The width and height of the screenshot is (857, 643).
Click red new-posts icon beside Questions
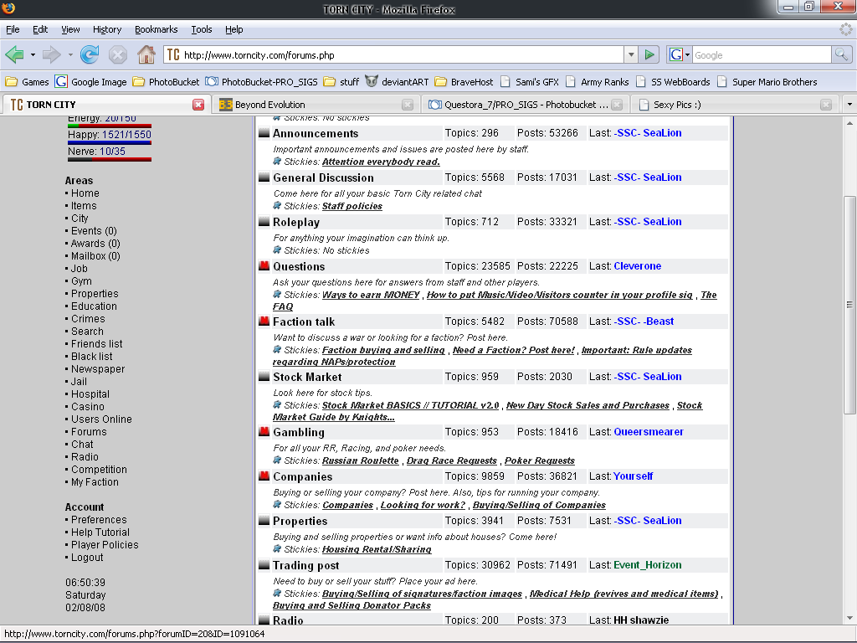(264, 266)
